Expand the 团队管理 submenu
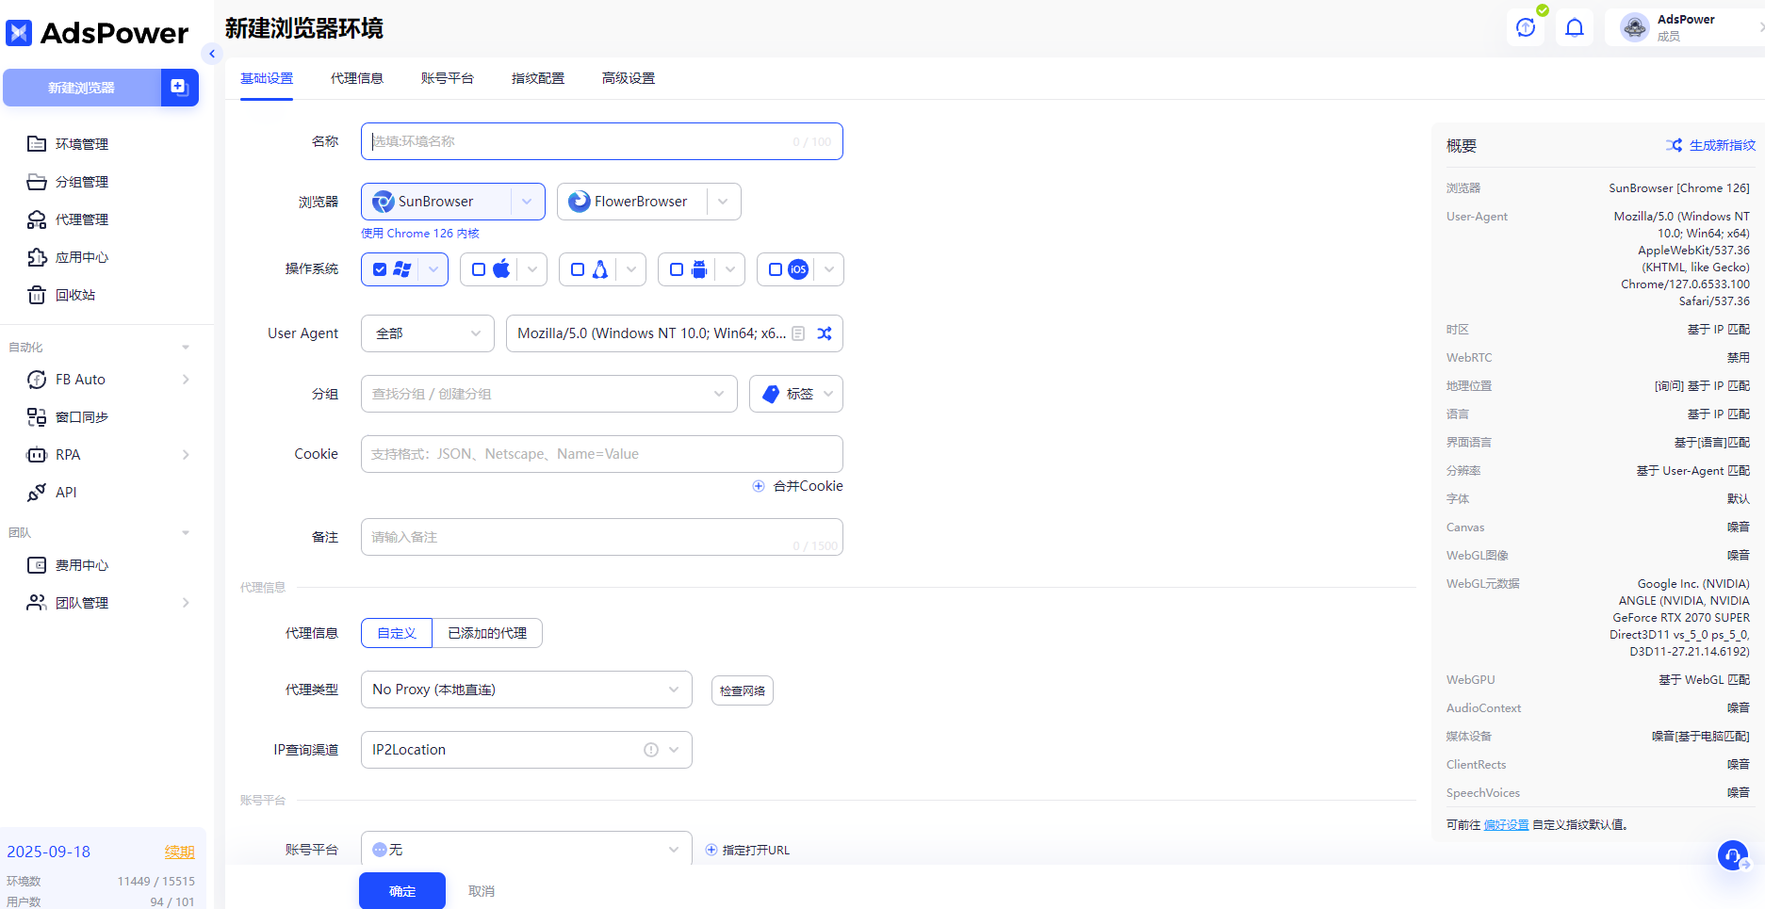The height and width of the screenshot is (909, 1765). tap(186, 603)
